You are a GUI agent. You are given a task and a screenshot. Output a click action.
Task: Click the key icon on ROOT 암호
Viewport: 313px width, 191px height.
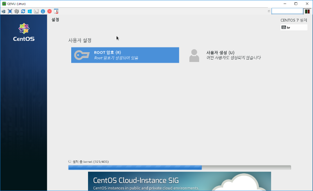point(82,55)
